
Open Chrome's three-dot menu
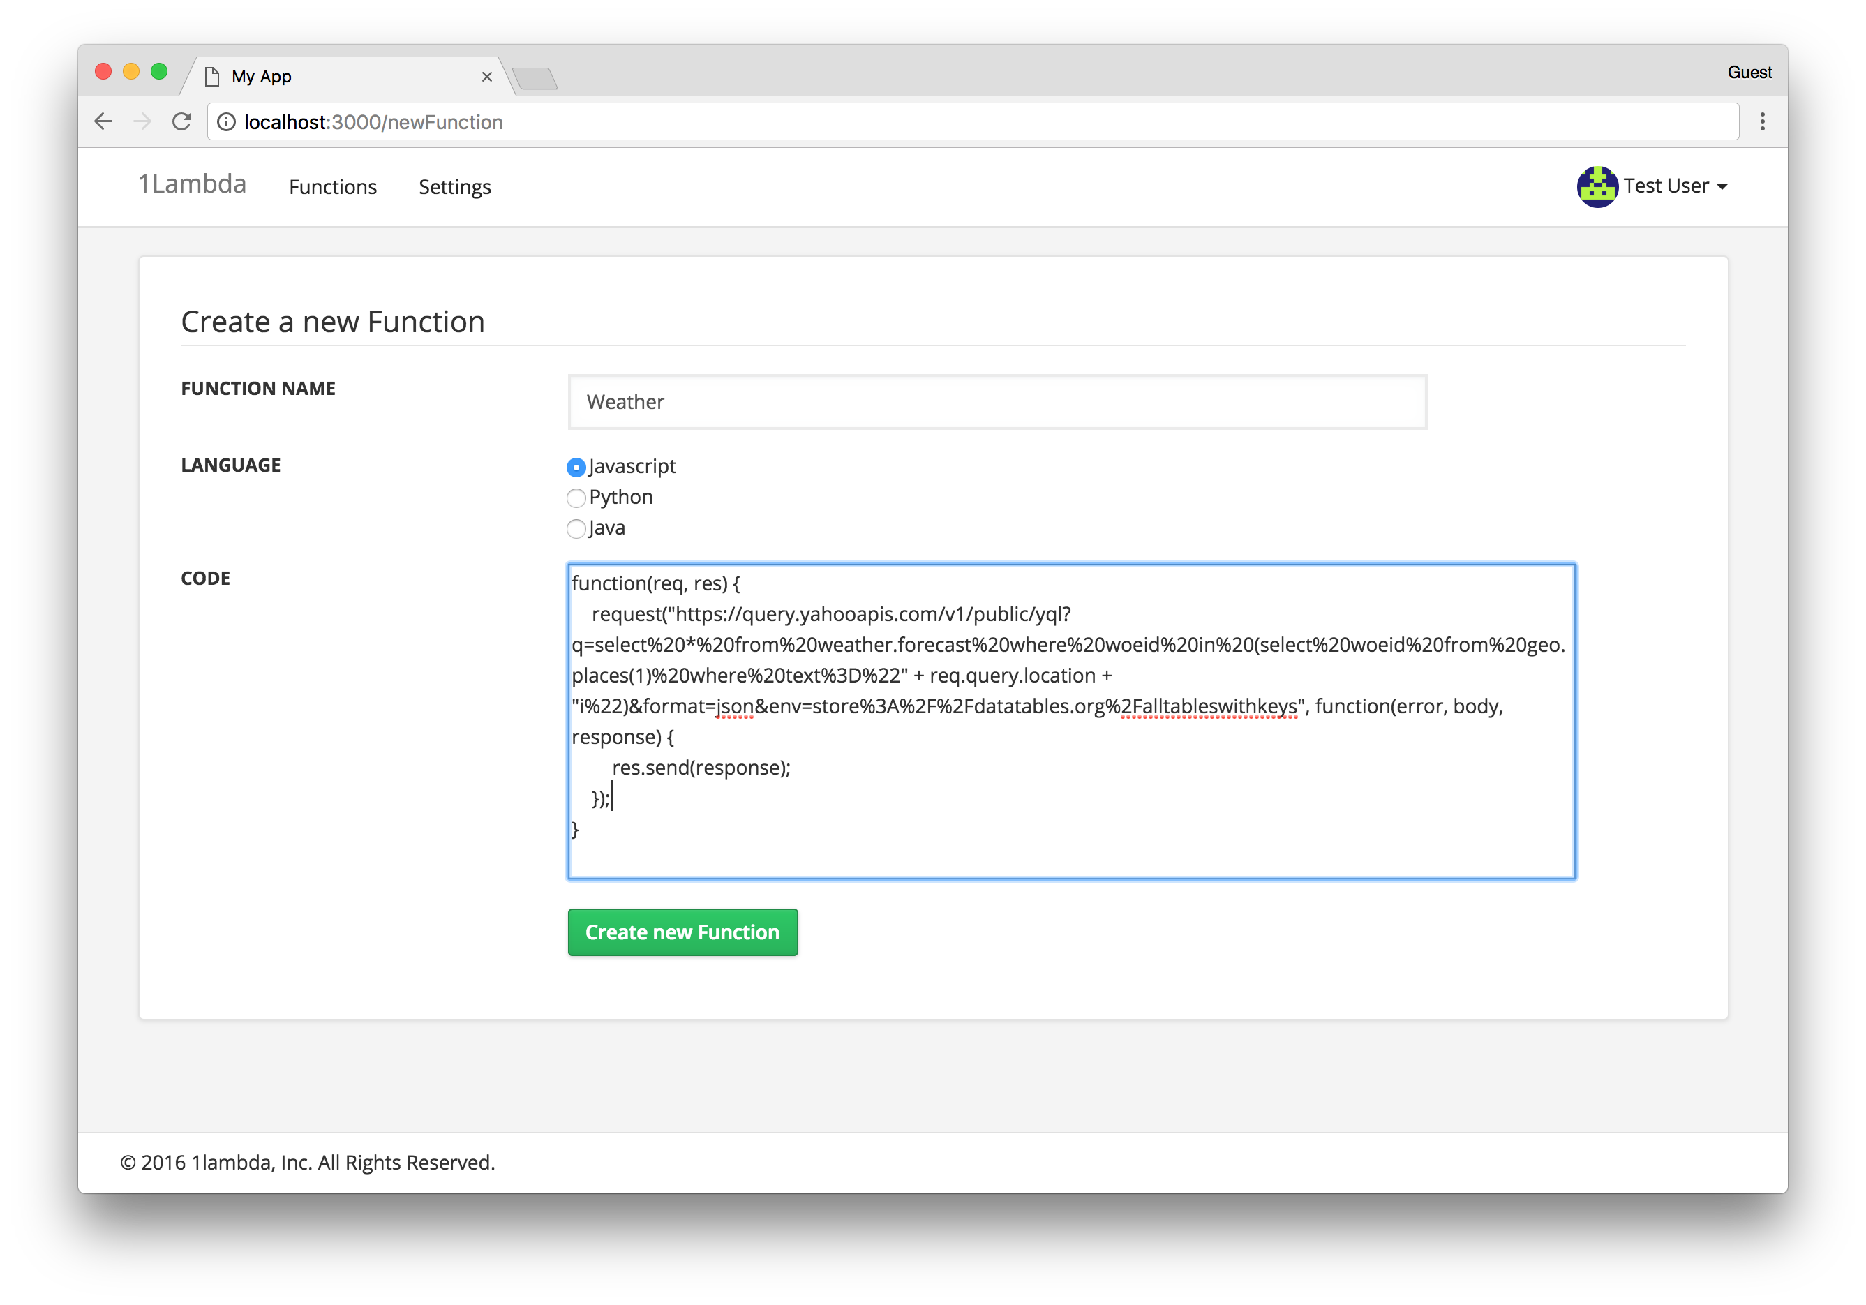(1762, 122)
